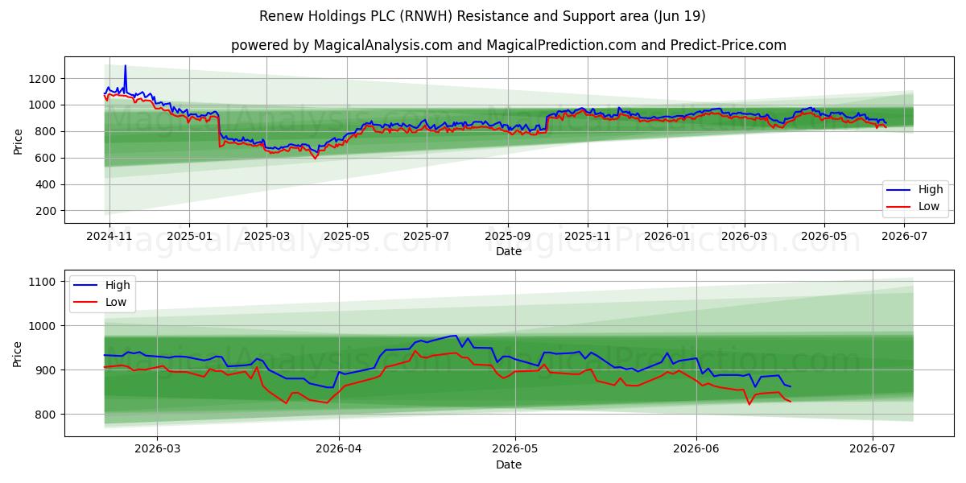The width and height of the screenshot is (966, 483).
Task: Click the '600' price tick on top chart
Action: (48, 159)
